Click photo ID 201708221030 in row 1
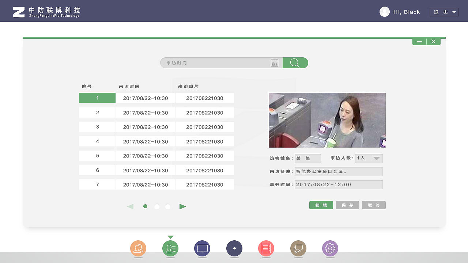The width and height of the screenshot is (468, 263). (205, 98)
